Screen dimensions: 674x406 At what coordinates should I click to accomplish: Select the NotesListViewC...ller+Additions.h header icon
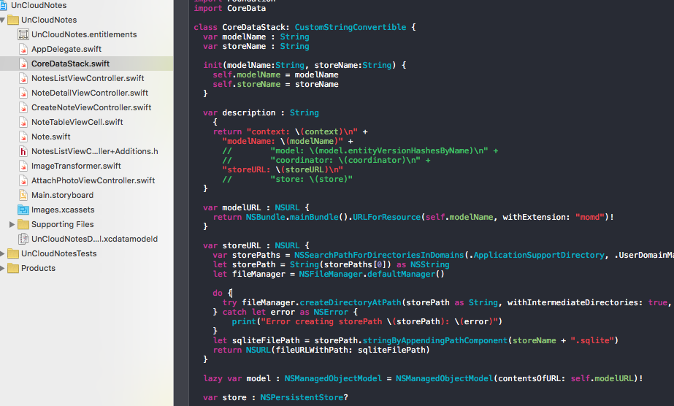coord(23,151)
